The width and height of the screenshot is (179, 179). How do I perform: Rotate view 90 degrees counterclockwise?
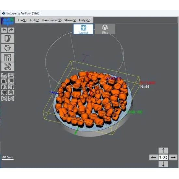click(11, 99)
